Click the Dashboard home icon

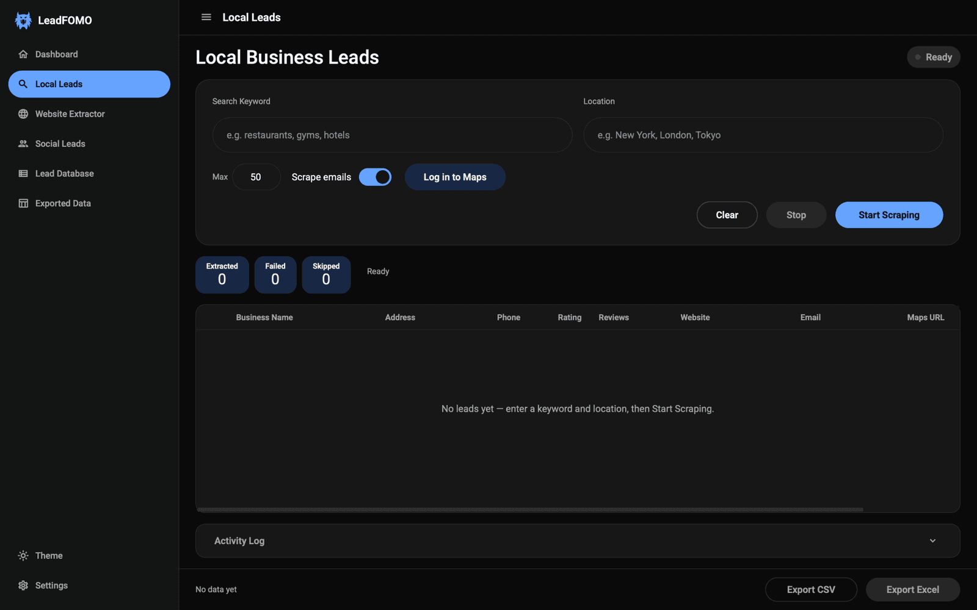pos(23,54)
